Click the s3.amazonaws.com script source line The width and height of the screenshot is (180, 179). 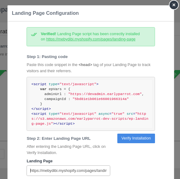point(90,119)
